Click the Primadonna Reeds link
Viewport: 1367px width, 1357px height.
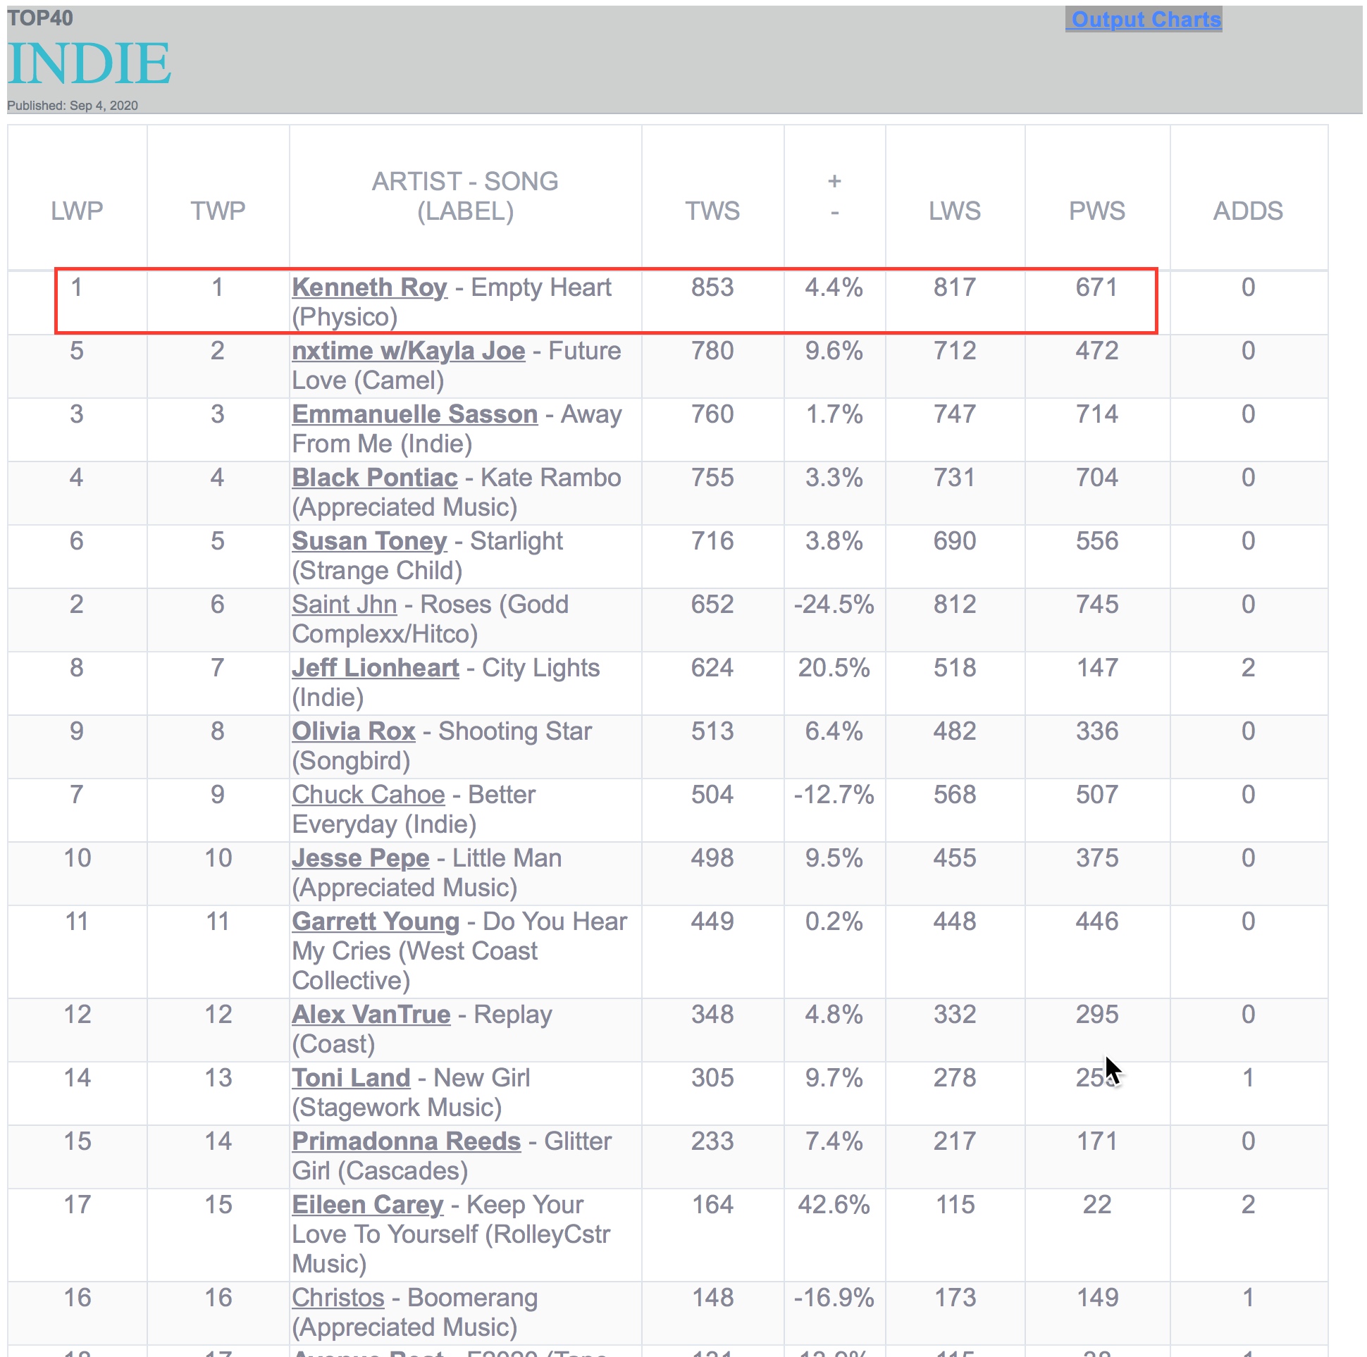[406, 1141]
